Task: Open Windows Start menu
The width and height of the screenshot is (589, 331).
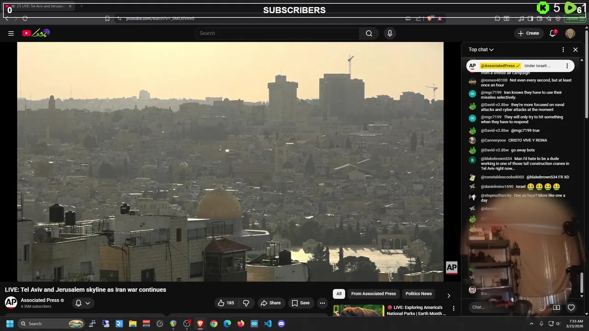Action: 10,324
